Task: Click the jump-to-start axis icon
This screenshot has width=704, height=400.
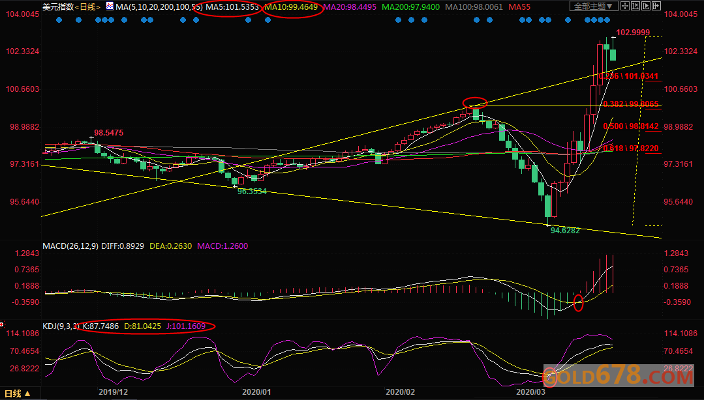Action: tap(635, 6)
